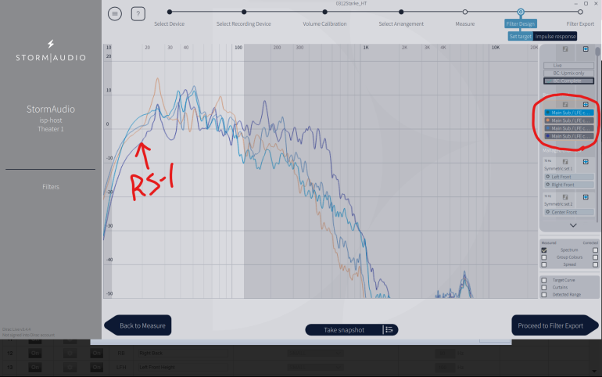Go to the Select Device step
Screen dimensions: 602x377
170,23
